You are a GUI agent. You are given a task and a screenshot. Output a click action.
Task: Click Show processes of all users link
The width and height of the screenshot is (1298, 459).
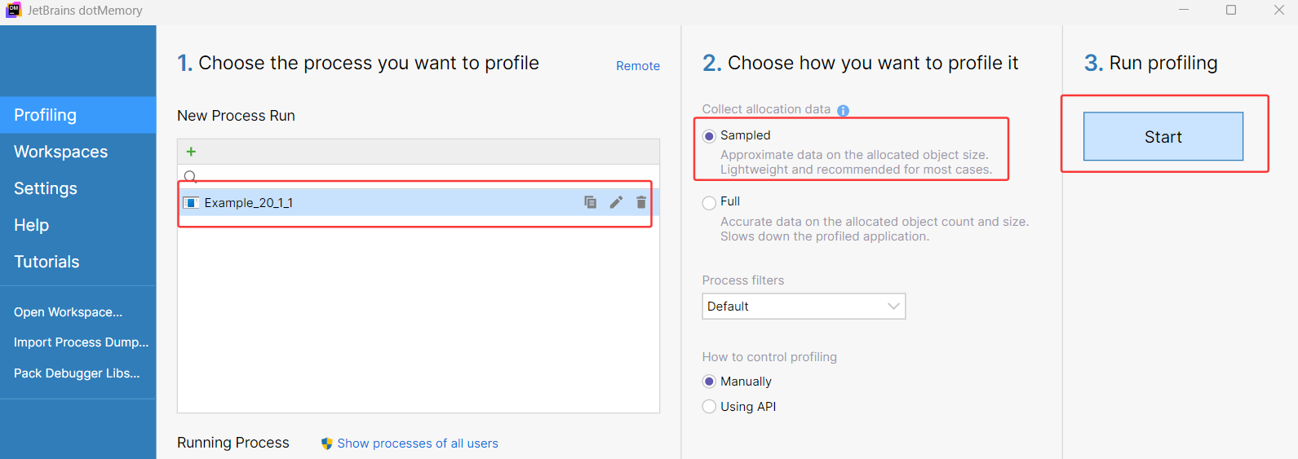(x=418, y=444)
